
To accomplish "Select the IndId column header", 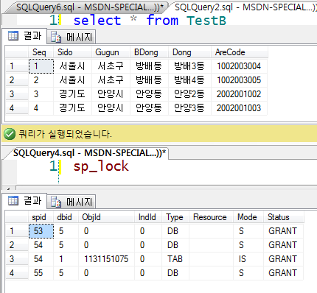I will click(x=148, y=217).
